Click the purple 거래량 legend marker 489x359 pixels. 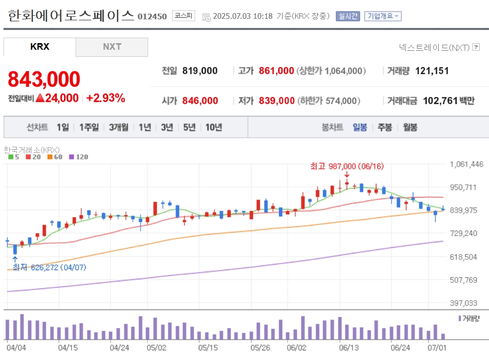[x=460, y=318]
